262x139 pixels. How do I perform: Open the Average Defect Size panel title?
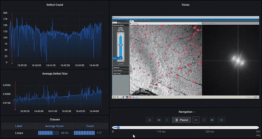tap(55, 74)
